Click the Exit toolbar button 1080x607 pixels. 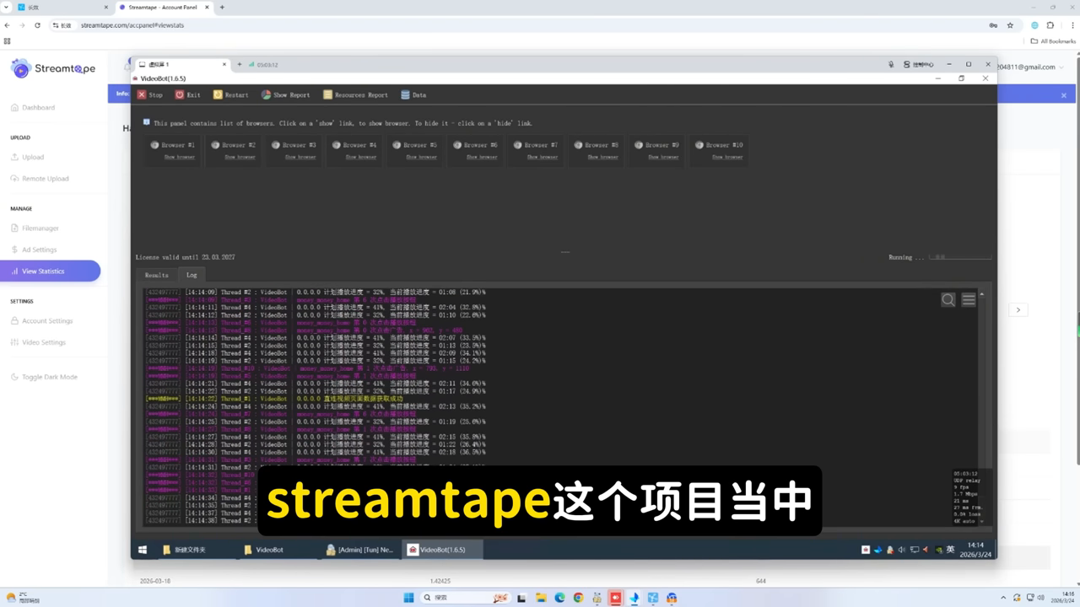click(x=187, y=94)
